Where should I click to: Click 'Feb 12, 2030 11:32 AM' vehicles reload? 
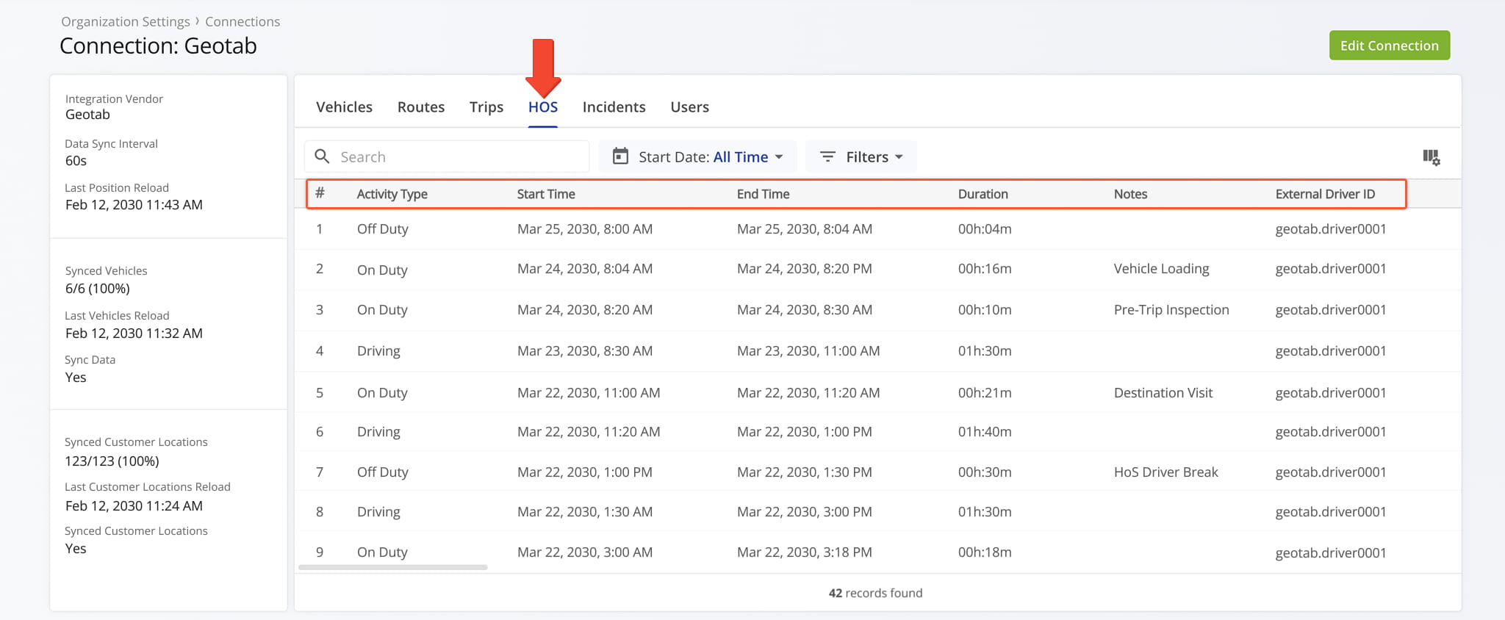[134, 334]
